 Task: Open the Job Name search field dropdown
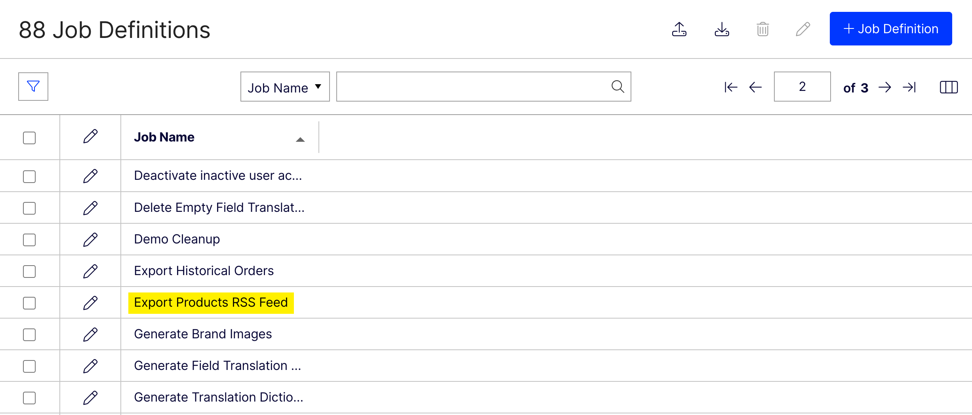(x=285, y=87)
